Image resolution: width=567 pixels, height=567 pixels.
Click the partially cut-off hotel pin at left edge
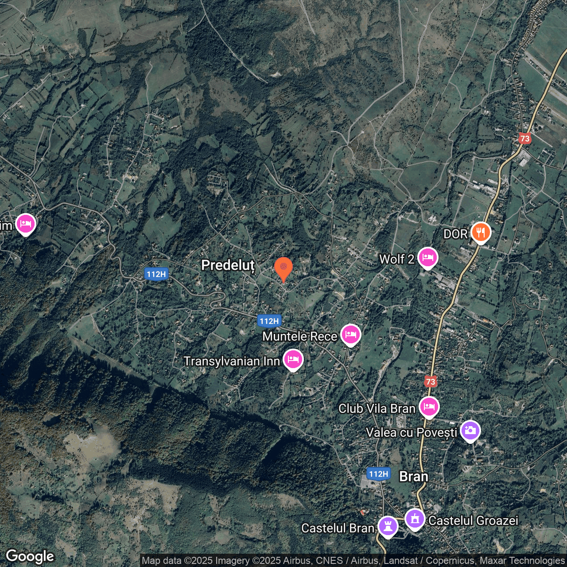(26, 224)
